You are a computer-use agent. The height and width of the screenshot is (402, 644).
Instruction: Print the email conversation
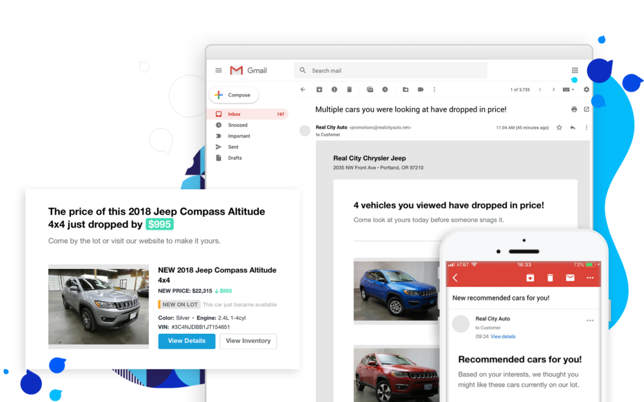tap(574, 109)
